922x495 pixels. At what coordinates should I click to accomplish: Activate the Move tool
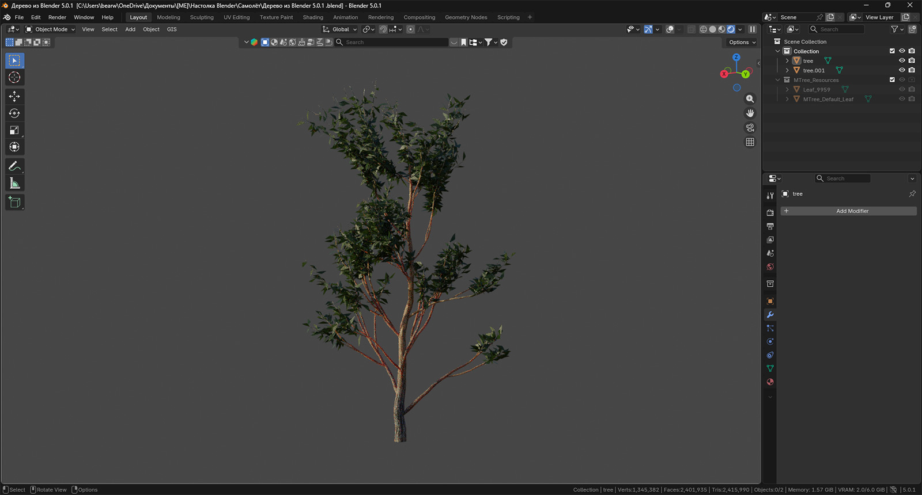(14, 96)
